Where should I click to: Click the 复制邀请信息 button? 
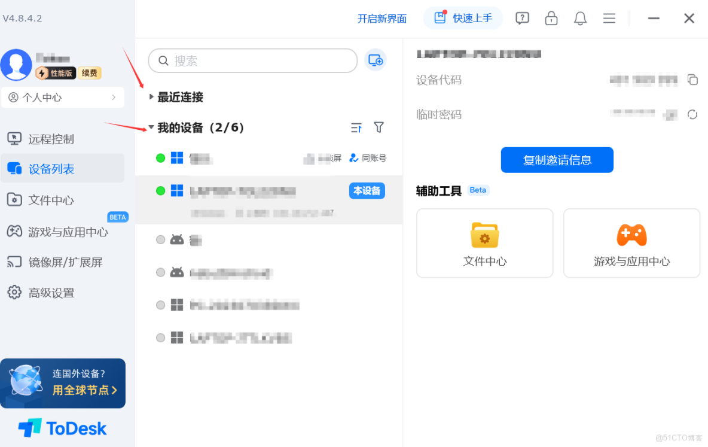point(557,160)
